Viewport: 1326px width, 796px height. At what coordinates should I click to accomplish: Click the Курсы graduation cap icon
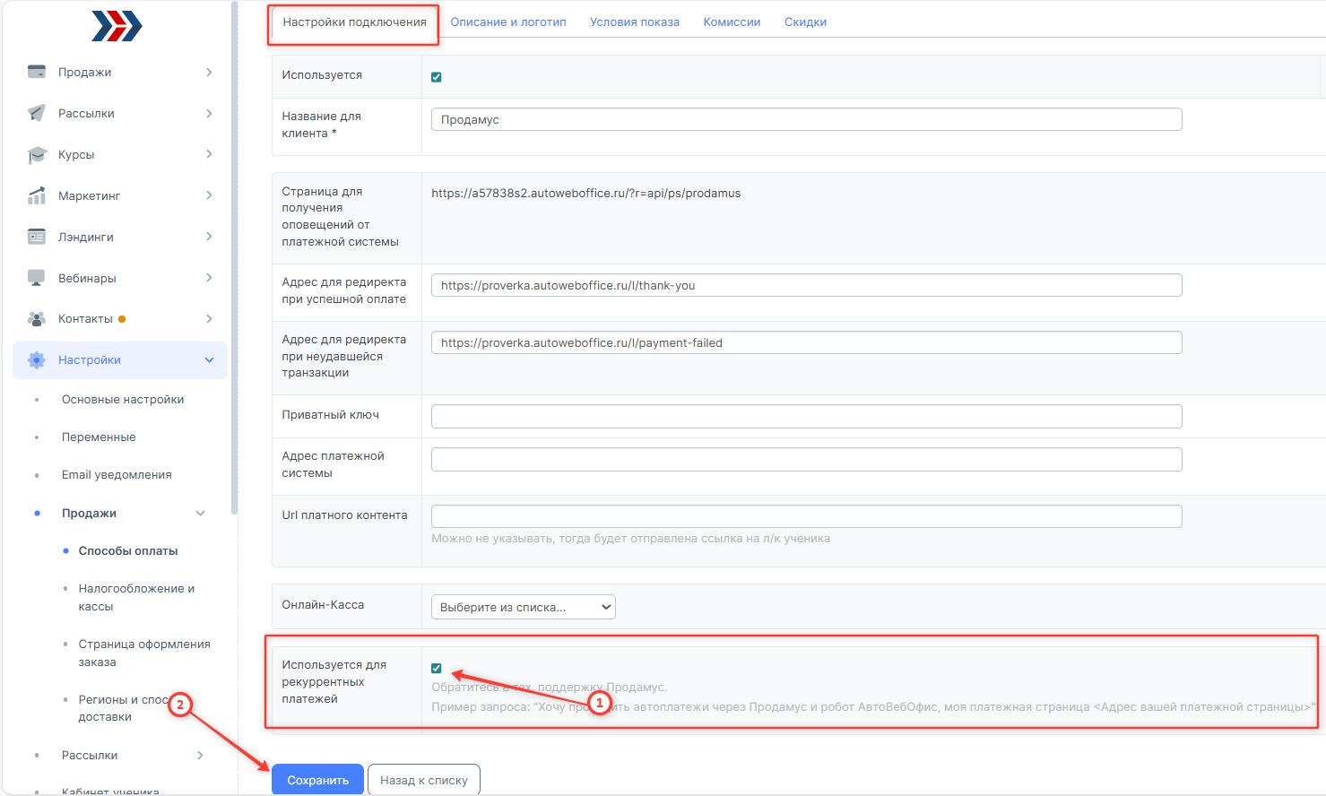37,155
